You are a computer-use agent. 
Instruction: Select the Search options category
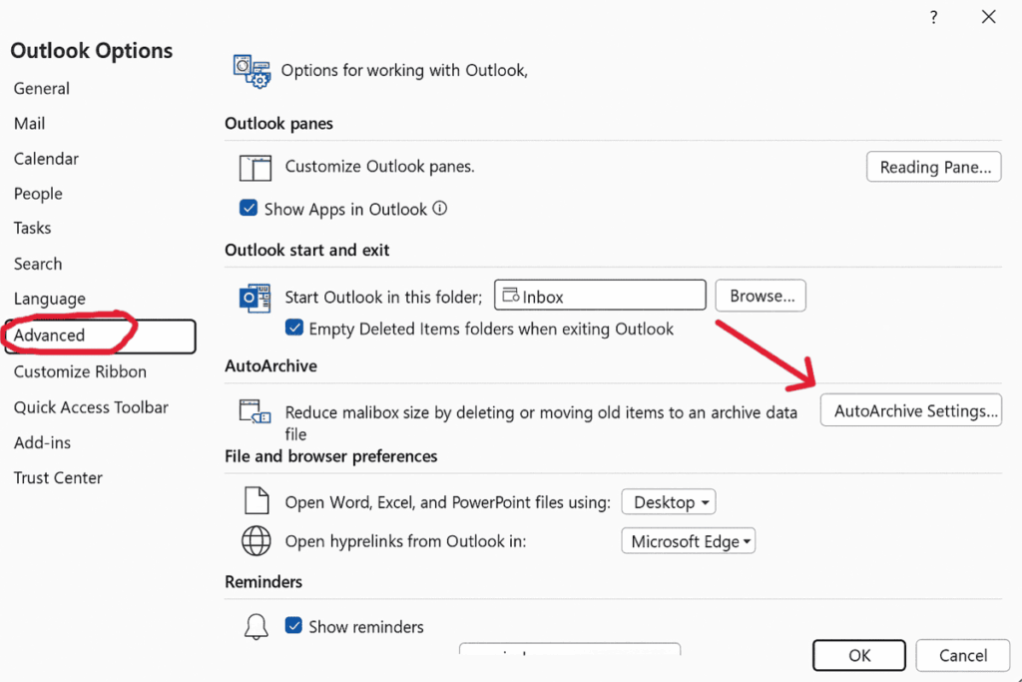[x=38, y=264]
